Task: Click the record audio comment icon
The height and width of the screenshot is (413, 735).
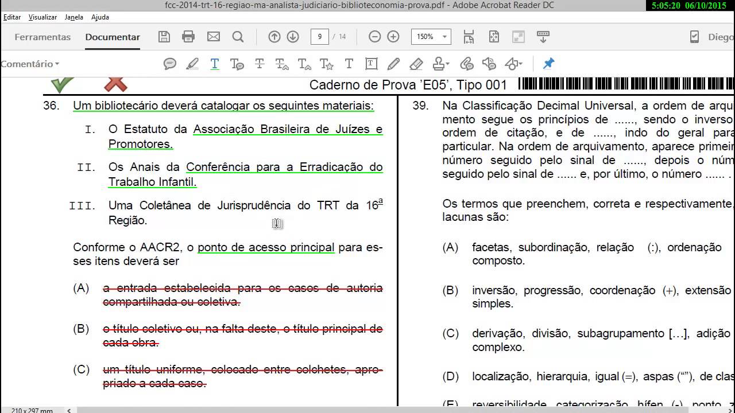Action: 489,64
